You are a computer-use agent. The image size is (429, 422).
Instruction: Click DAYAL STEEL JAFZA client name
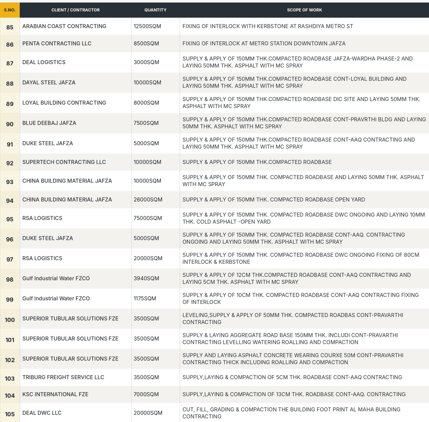(x=49, y=83)
